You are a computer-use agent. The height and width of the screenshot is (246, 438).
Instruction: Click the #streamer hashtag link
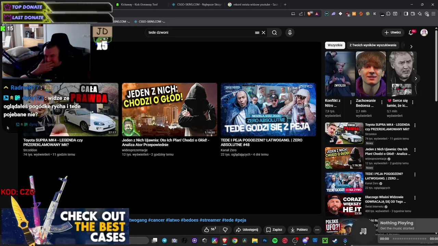(210, 220)
